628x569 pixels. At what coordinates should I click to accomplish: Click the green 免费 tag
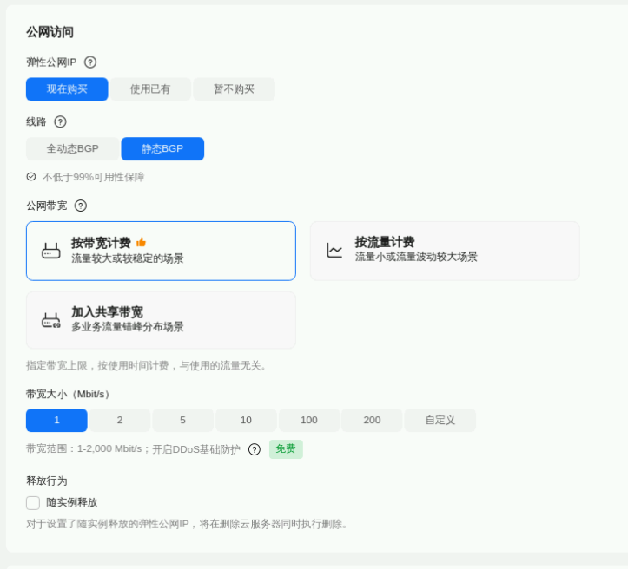tap(286, 449)
